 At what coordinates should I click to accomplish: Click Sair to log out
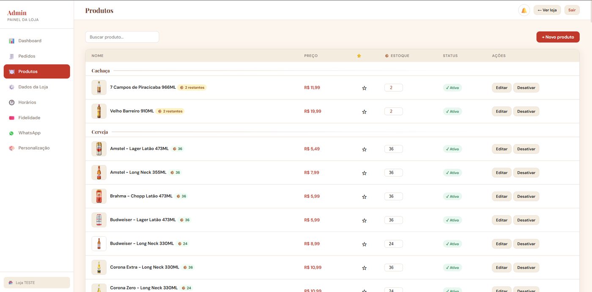[x=572, y=10]
